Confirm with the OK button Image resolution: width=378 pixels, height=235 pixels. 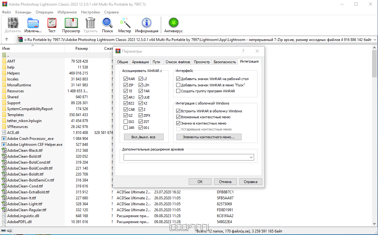[200, 181]
